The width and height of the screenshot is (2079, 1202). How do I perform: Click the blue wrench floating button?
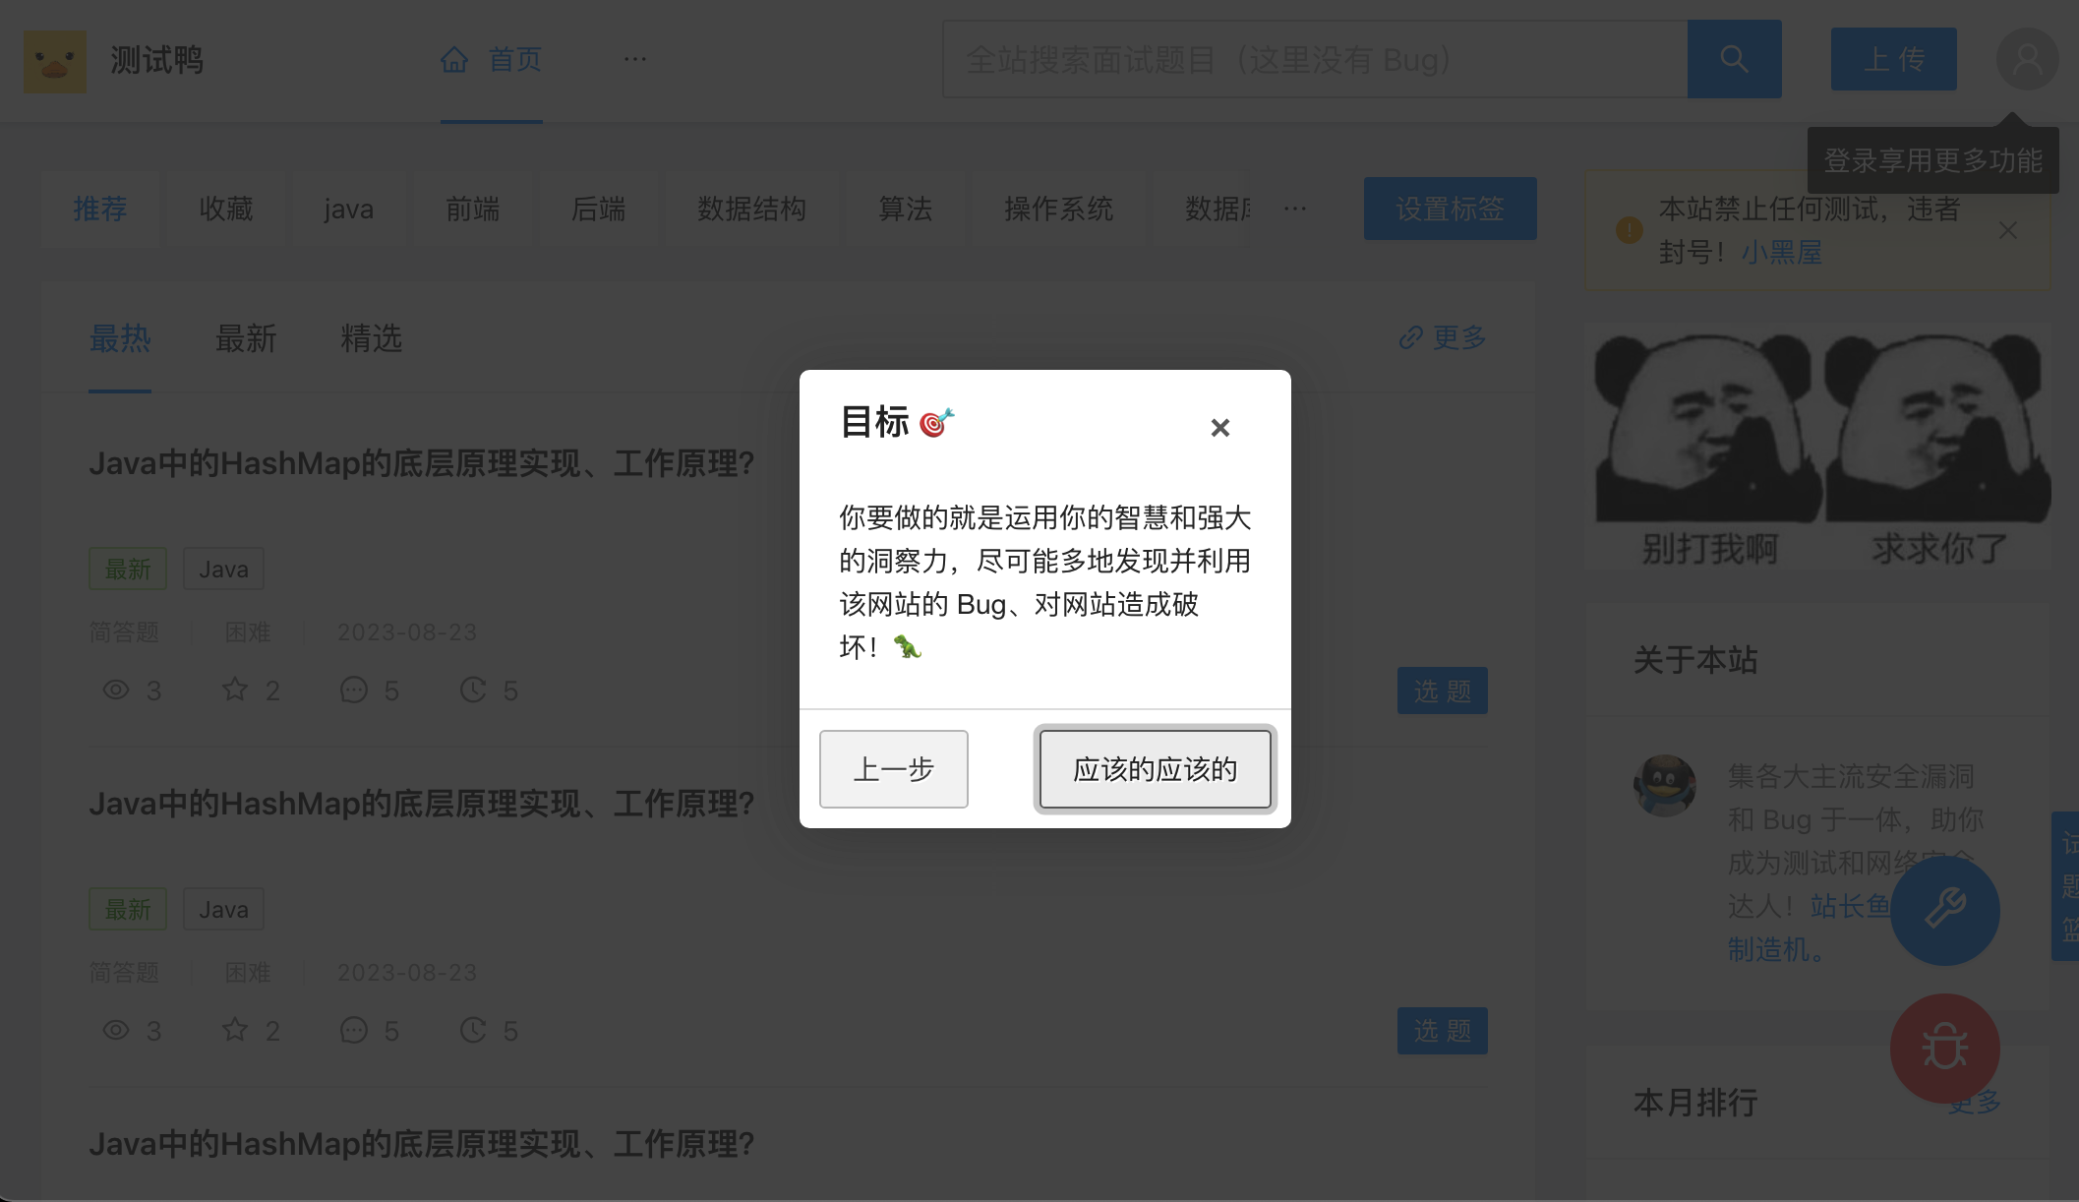pyautogui.click(x=1944, y=910)
